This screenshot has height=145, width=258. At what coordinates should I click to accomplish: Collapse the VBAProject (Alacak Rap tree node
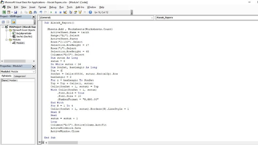click(x=3, y=27)
